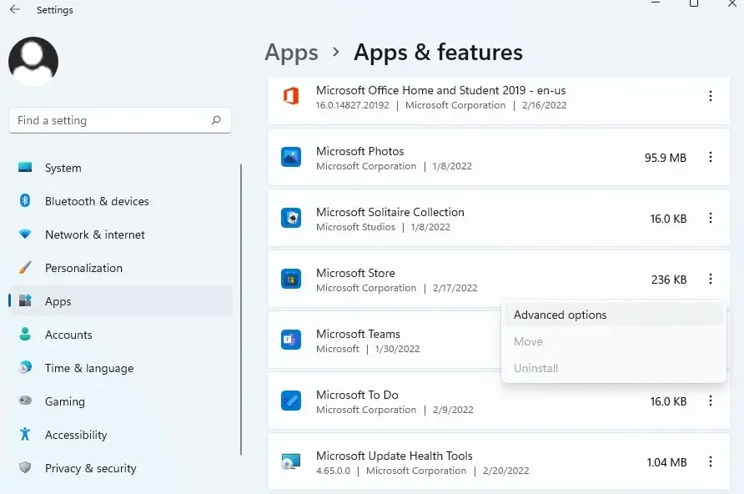The height and width of the screenshot is (494, 744).
Task: Open three-dot menu for Microsoft Office
Action: 711,96
